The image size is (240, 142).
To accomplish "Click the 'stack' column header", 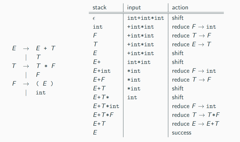I will coord(99,7).
